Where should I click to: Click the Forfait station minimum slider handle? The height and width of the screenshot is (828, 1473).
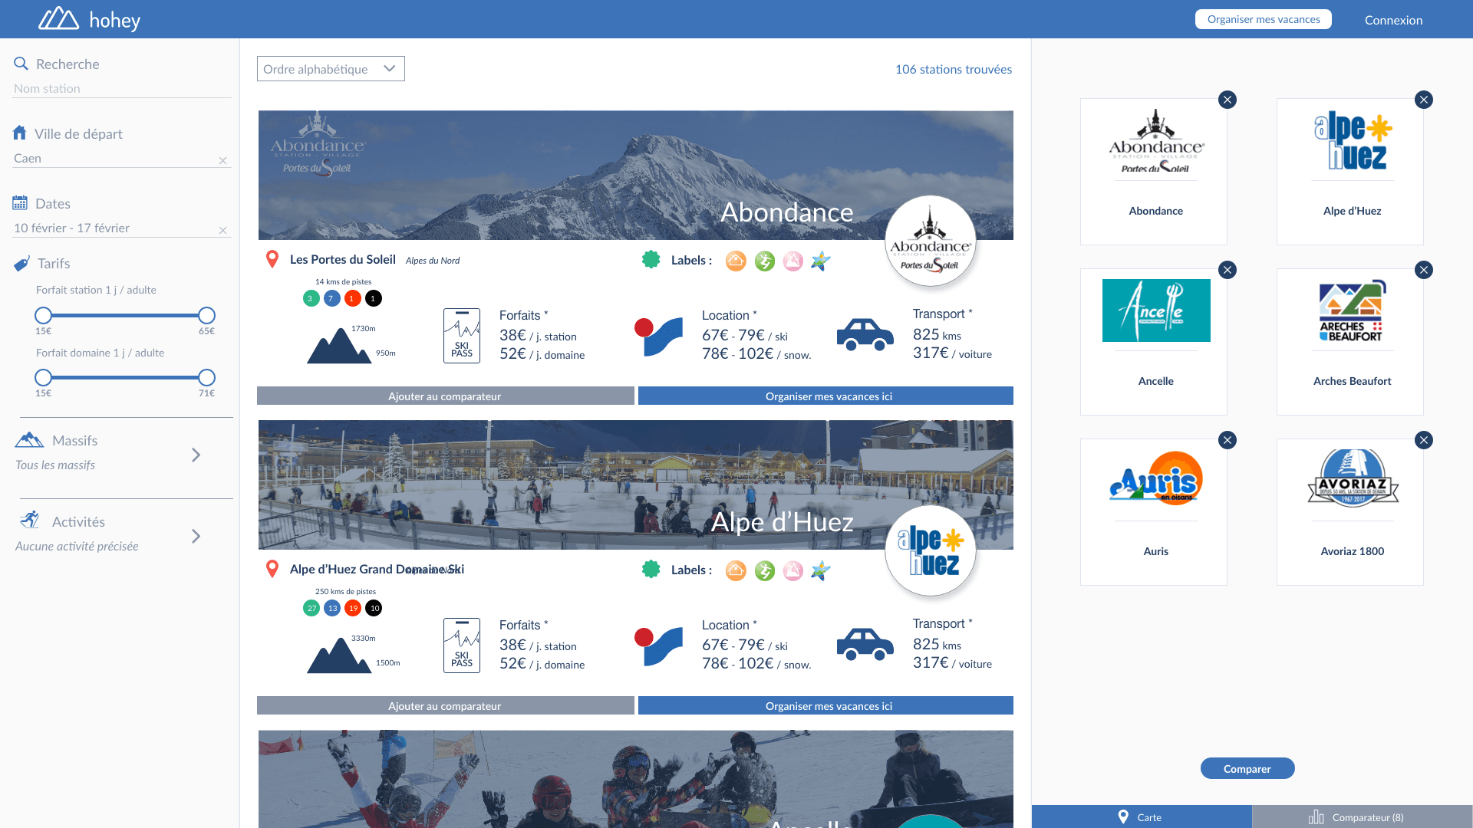pyautogui.click(x=43, y=315)
